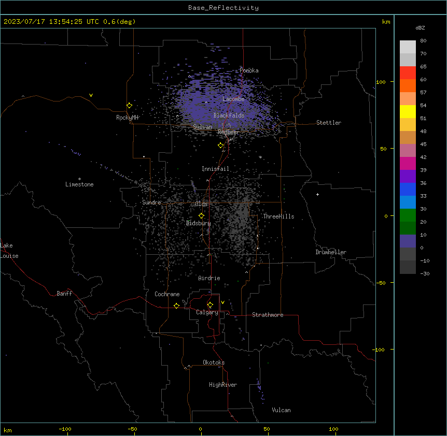Click the Banff town label
The width and height of the screenshot is (447, 436).
pos(64,294)
